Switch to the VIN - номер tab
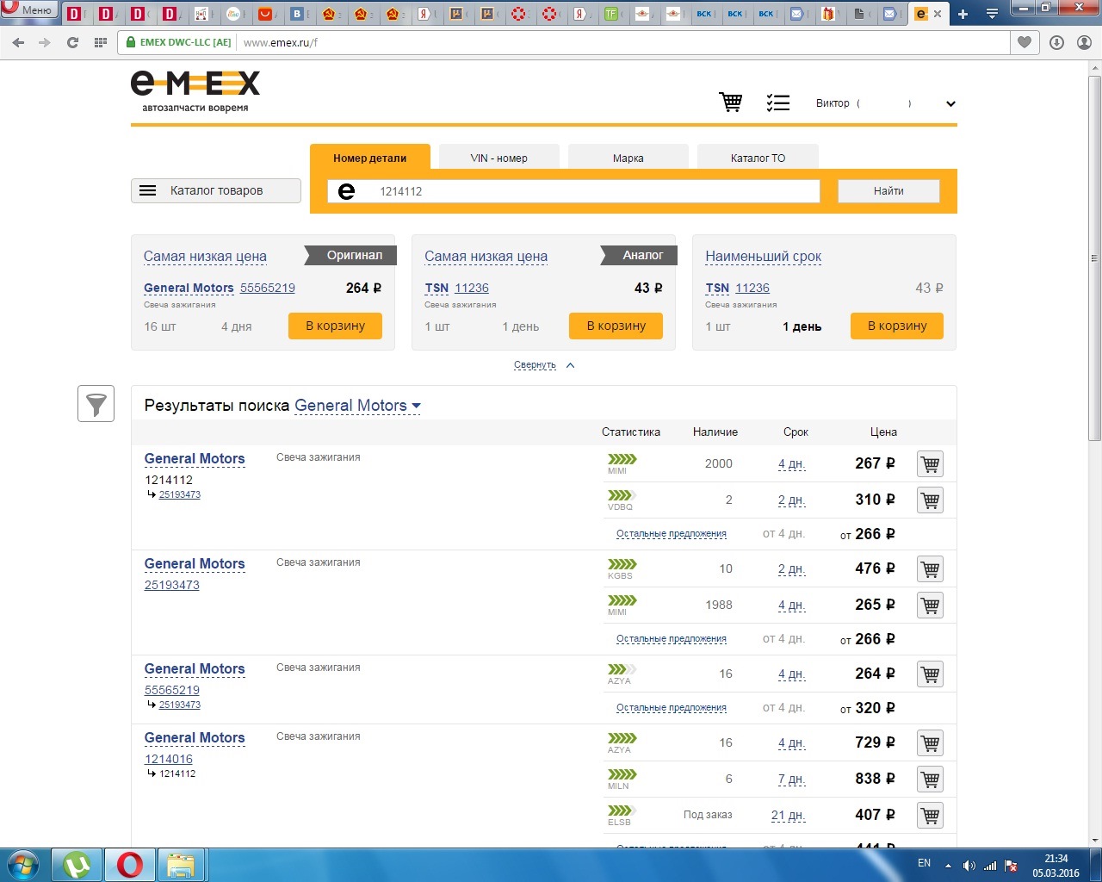 tap(499, 158)
